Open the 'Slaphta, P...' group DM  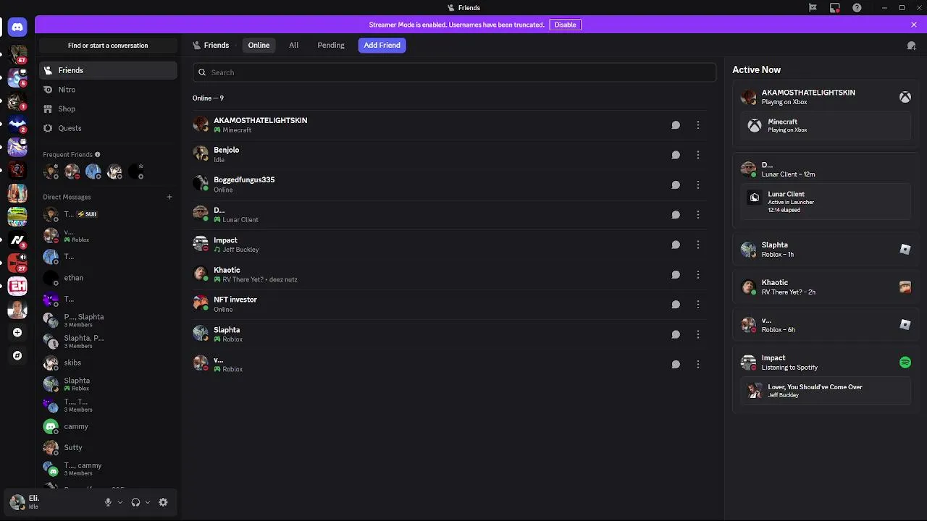point(108,342)
